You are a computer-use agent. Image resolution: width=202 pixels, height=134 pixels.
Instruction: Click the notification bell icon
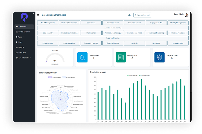pyautogui.click(x=129, y=15)
